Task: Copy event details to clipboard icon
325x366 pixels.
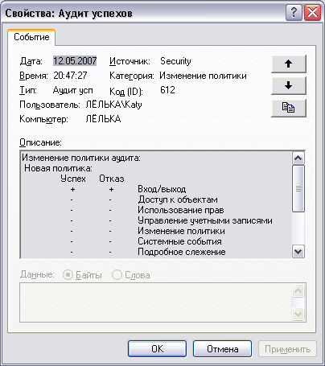Action: pyautogui.click(x=289, y=108)
